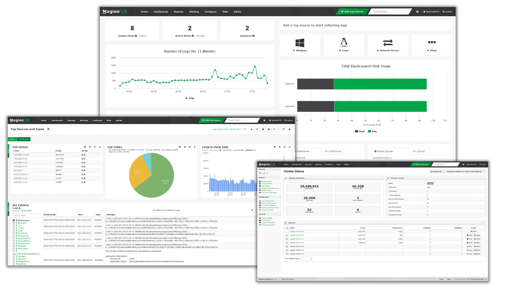Click the Unique Hosts help icon
The height and width of the screenshot is (289, 514).
pyautogui.click(x=136, y=36)
